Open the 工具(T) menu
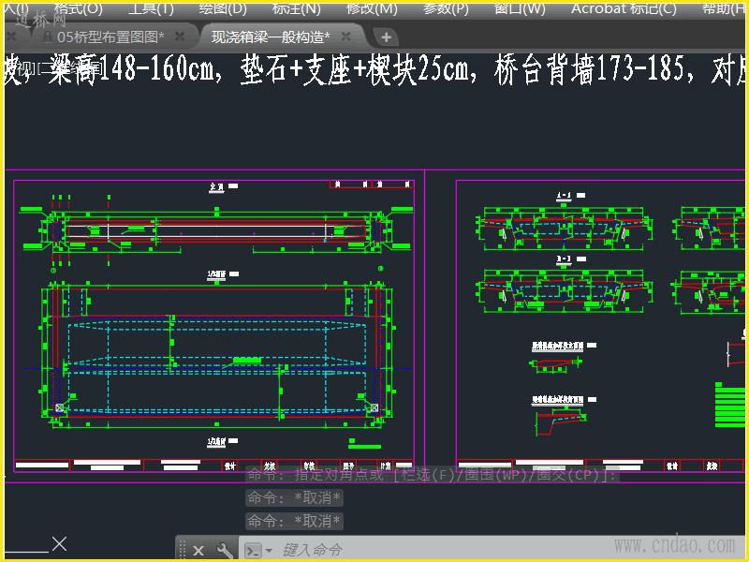Viewport: 749px width, 562px height. point(151,8)
